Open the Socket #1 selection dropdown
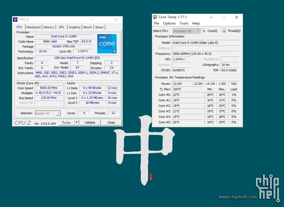This screenshot has width=284, height=207. [48, 113]
